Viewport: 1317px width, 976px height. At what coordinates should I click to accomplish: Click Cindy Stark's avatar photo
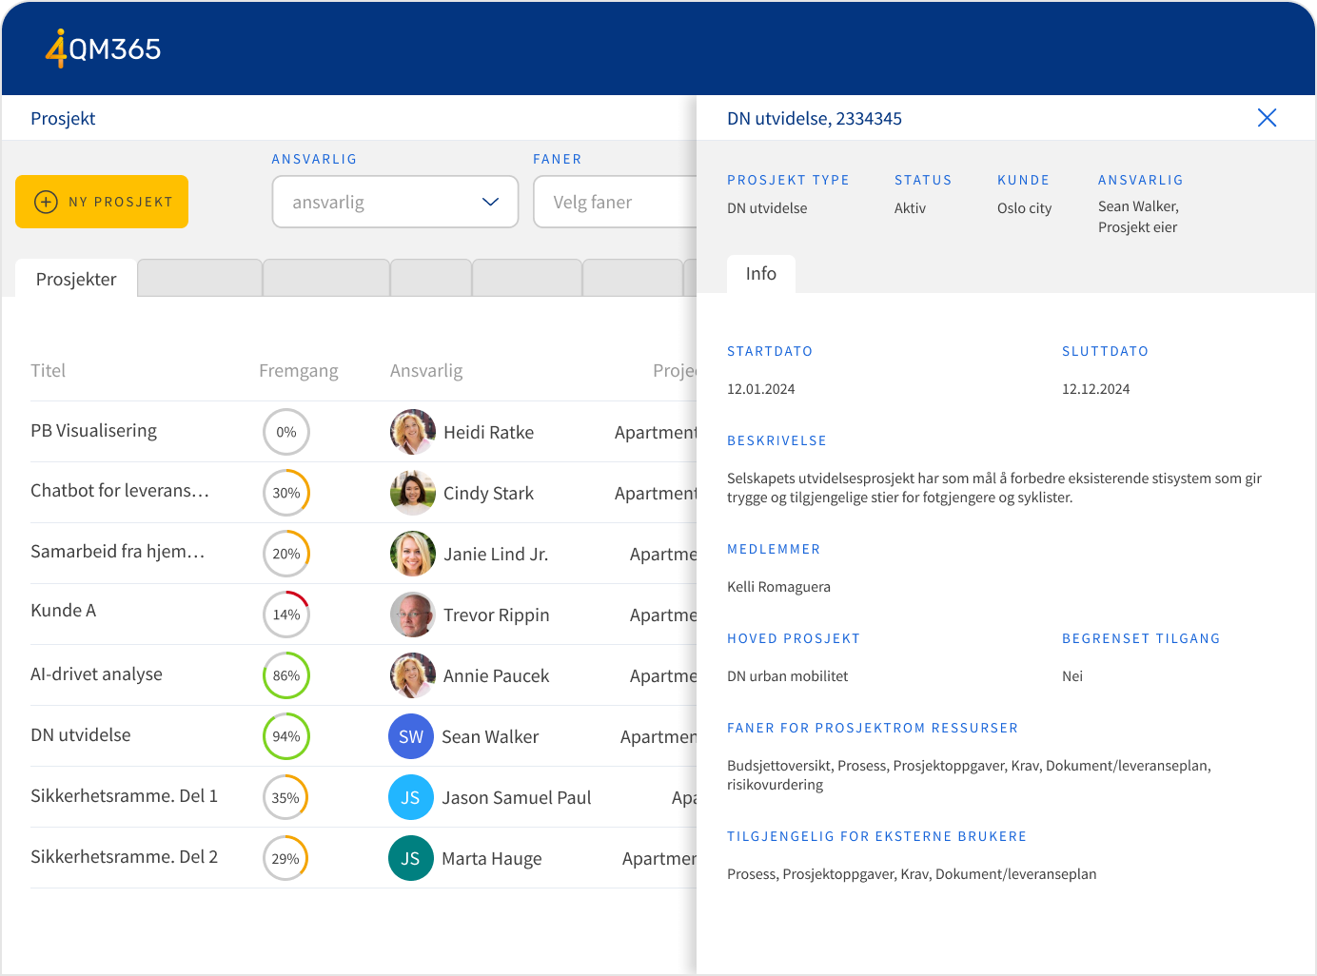tap(413, 493)
